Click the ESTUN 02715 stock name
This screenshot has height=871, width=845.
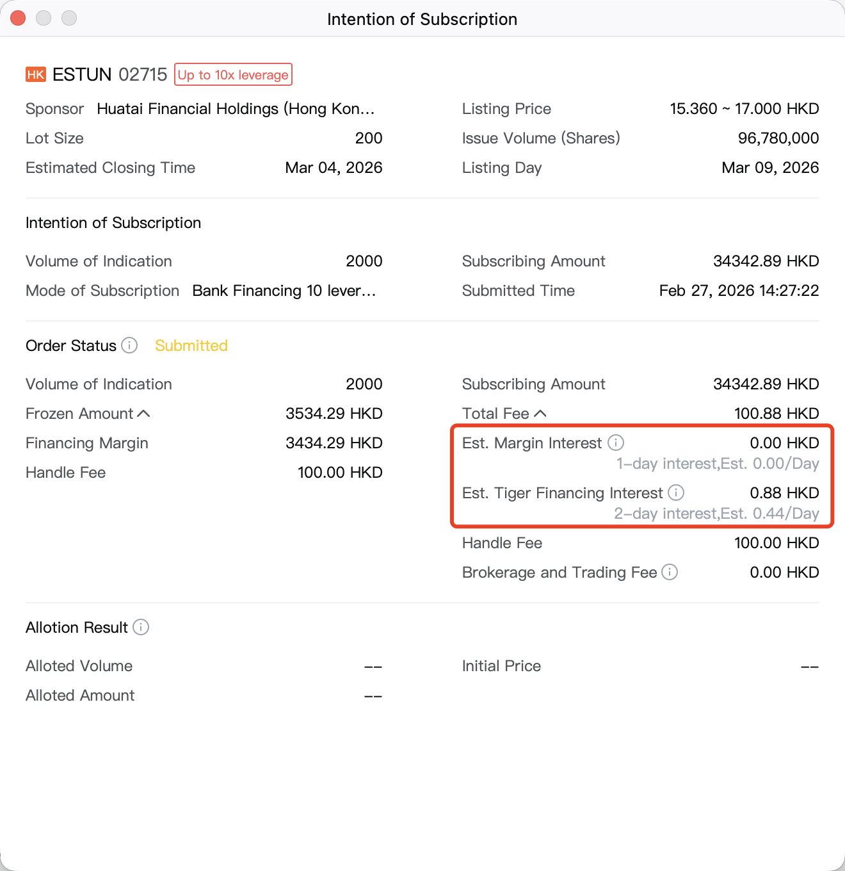[109, 75]
